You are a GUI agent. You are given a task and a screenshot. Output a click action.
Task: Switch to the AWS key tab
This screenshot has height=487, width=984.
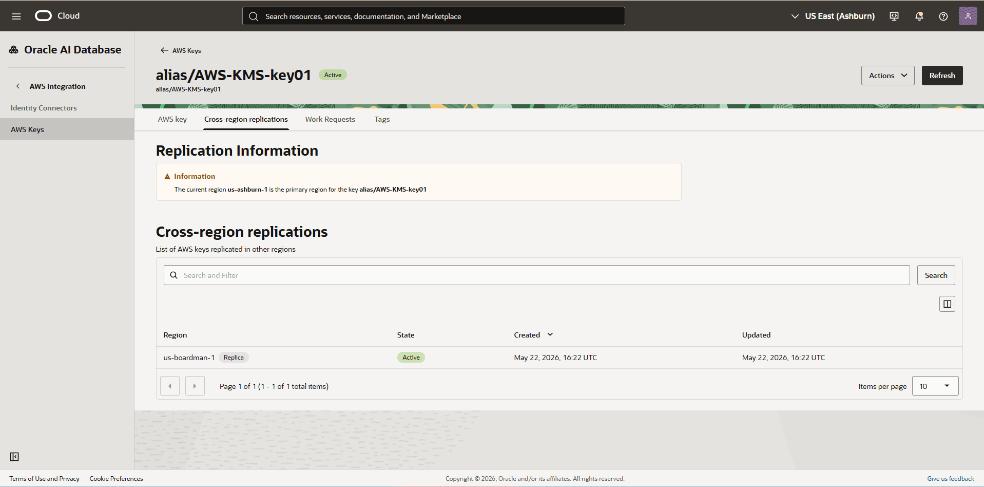pos(172,119)
